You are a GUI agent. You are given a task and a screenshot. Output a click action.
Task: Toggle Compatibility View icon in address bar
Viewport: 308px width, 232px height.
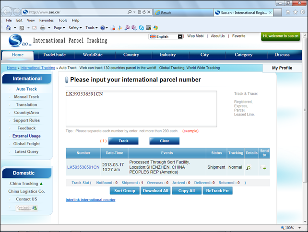pyautogui.click(x=139, y=12)
